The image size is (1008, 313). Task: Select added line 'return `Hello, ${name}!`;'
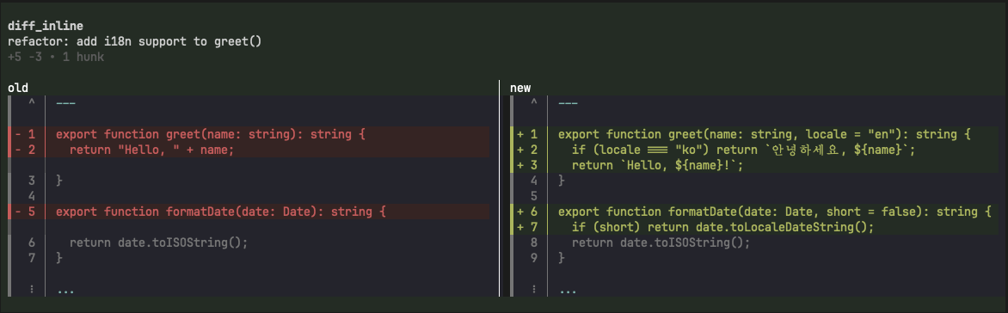[755, 165]
